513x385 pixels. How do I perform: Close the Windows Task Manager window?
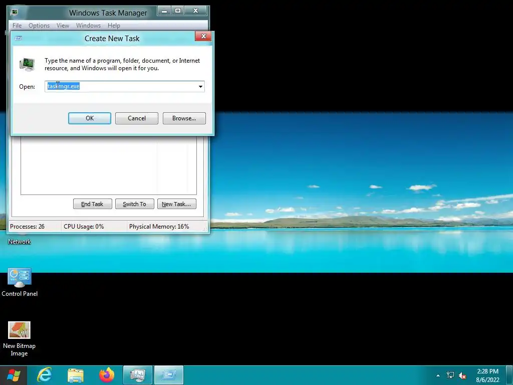pos(196,11)
